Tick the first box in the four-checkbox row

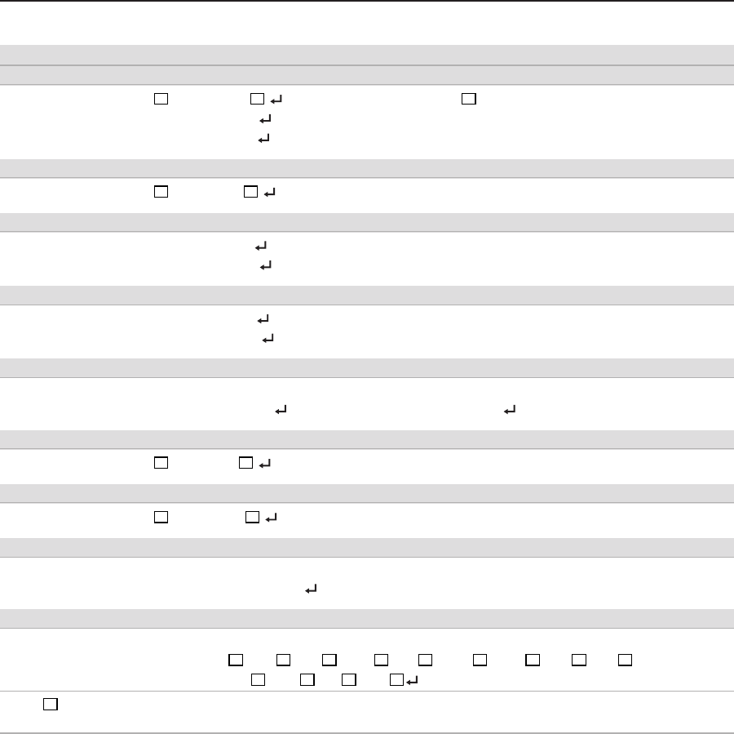coord(259,679)
